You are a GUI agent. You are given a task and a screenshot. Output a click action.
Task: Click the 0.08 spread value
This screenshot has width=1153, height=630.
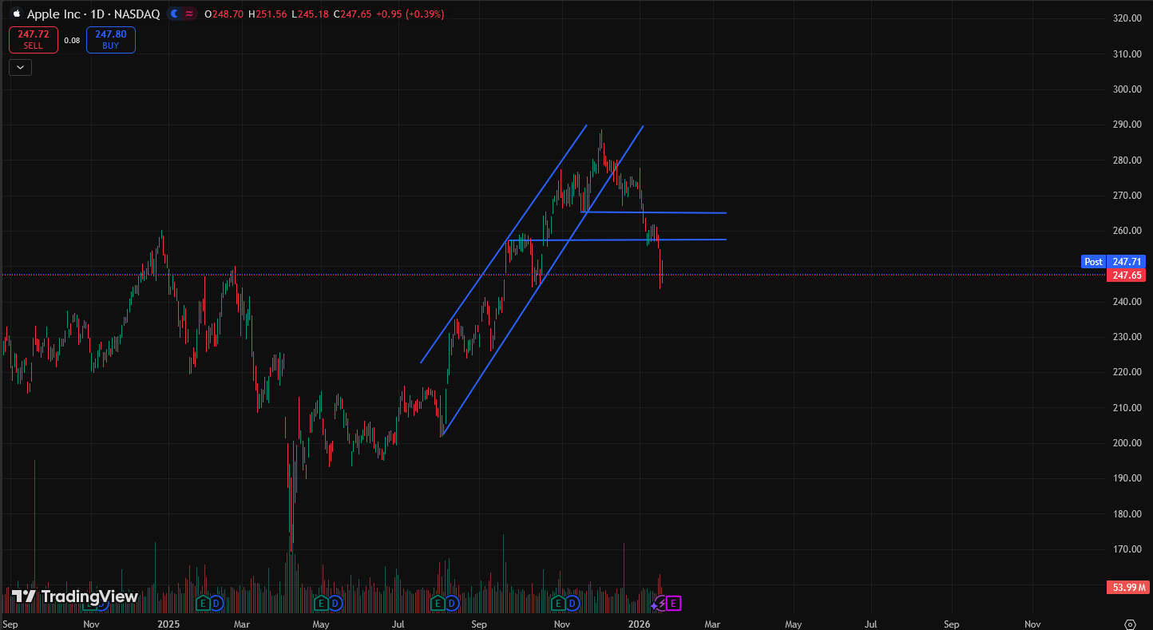[72, 40]
